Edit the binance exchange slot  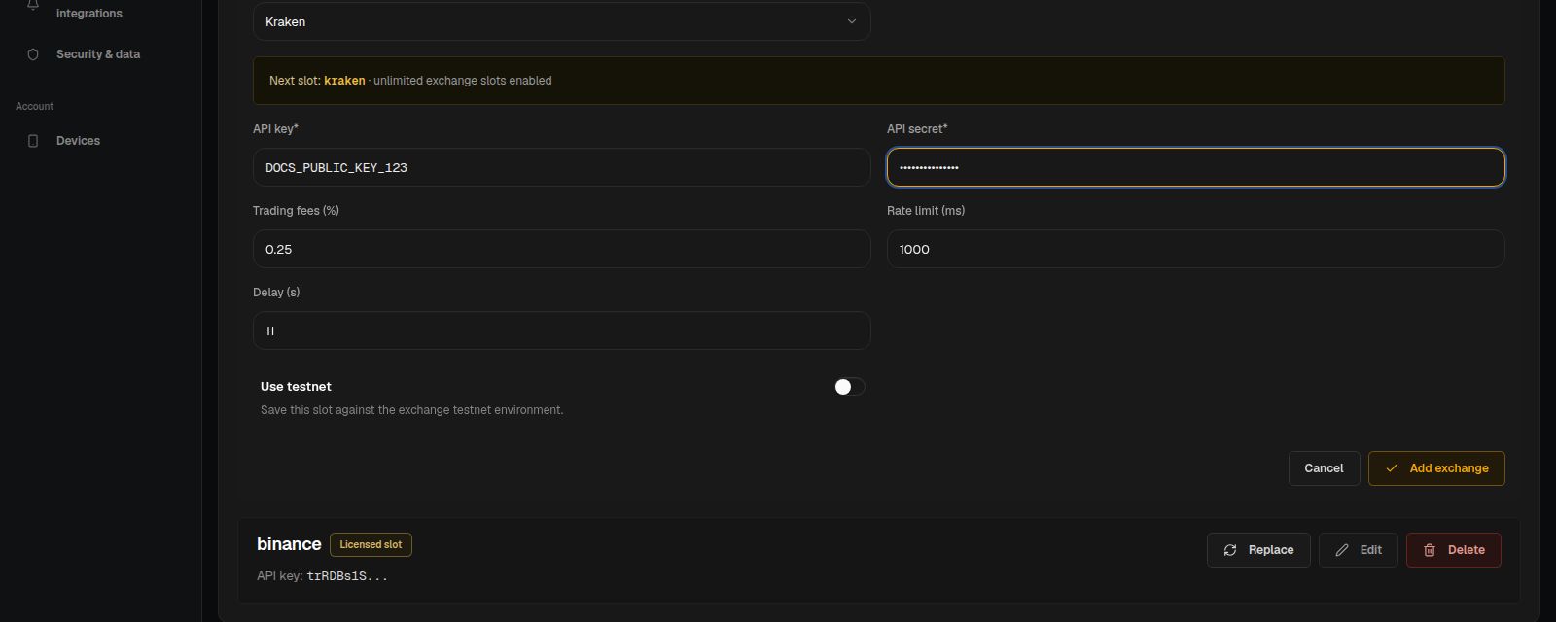point(1358,550)
